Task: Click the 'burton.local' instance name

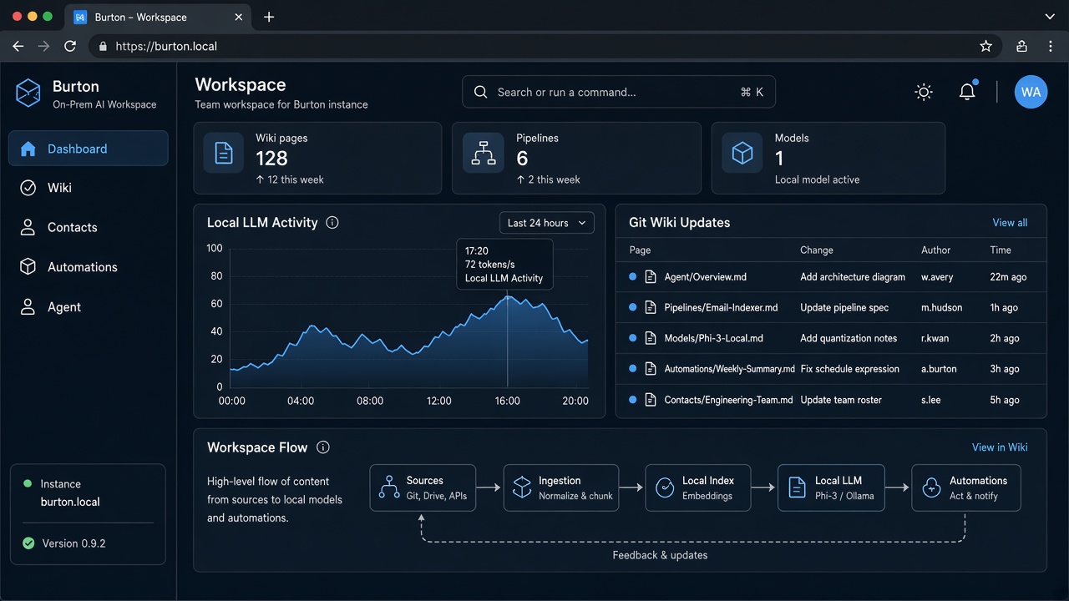Action: coord(70,502)
